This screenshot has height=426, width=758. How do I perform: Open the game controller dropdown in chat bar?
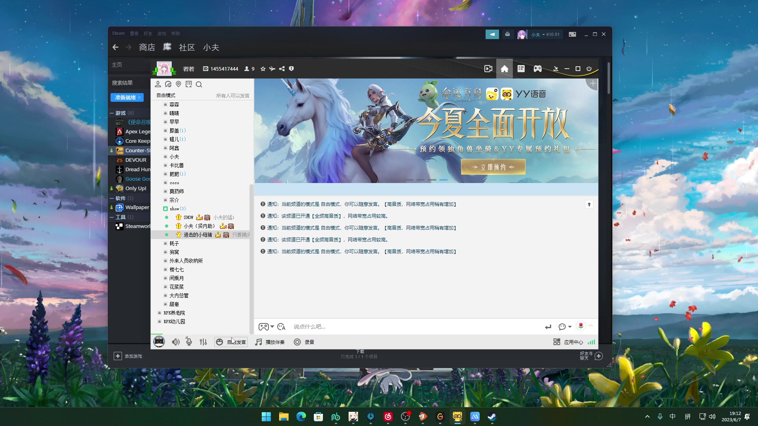(x=266, y=327)
